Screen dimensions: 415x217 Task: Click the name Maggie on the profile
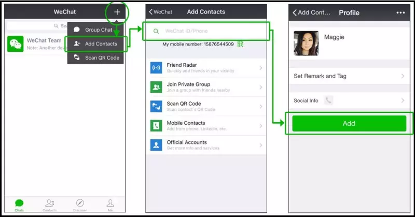[x=334, y=37]
